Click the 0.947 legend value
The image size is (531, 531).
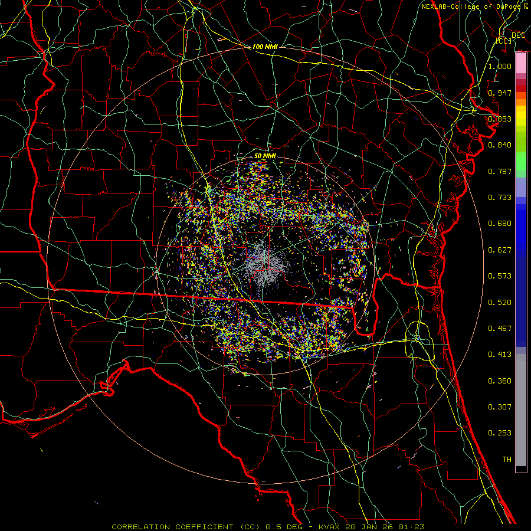[x=500, y=93]
